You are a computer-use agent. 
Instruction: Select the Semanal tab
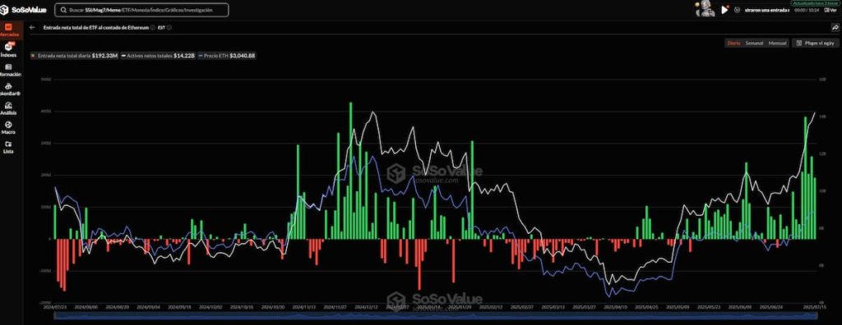[754, 43]
